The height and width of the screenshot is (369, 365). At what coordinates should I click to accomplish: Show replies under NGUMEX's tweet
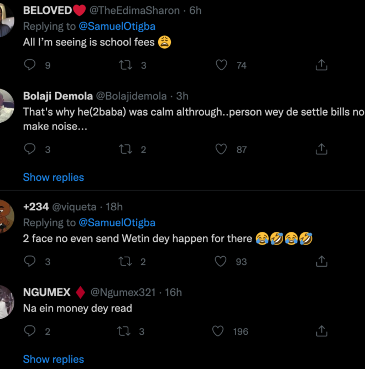pos(54,360)
